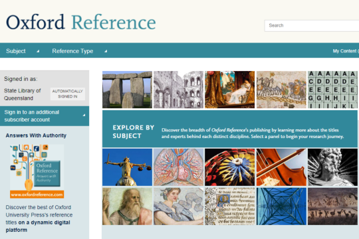Open the letter tiles thumbnail
This screenshot has height=239, width=359.
coord(332,90)
